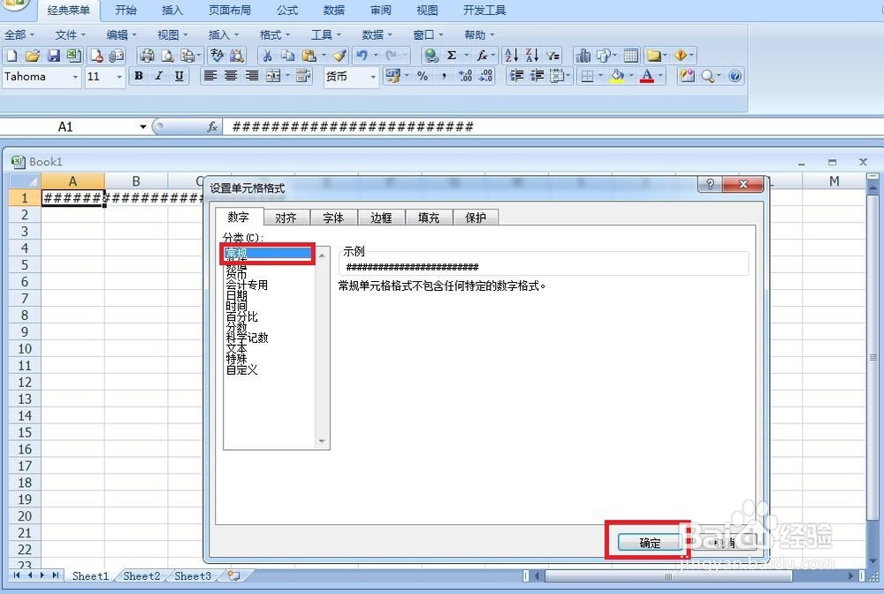Align cell text to the right

point(251,76)
